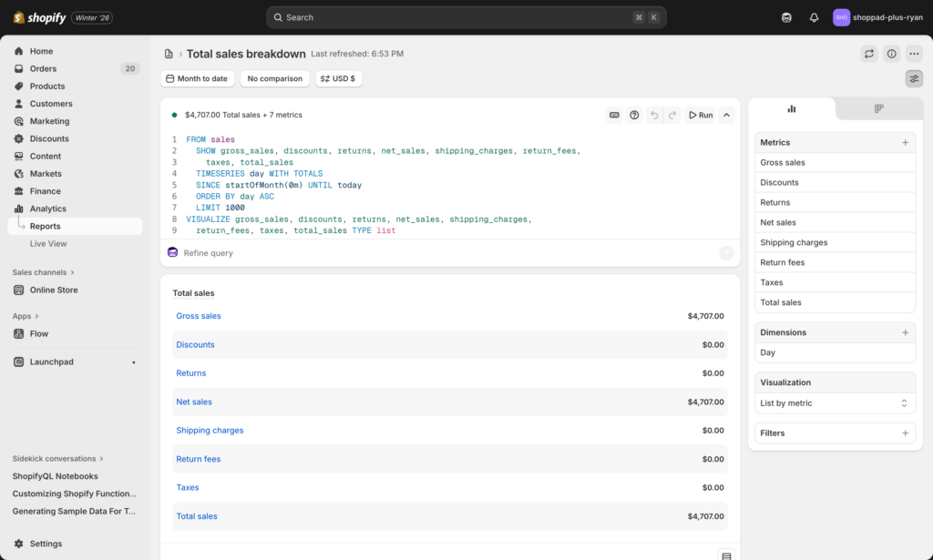The height and width of the screenshot is (560, 933).
Task: Open shoppad-plus-ryan account menu
Action: 877,18
